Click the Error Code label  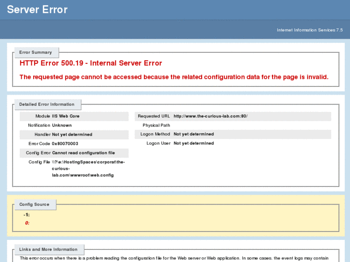(x=39, y=144)
